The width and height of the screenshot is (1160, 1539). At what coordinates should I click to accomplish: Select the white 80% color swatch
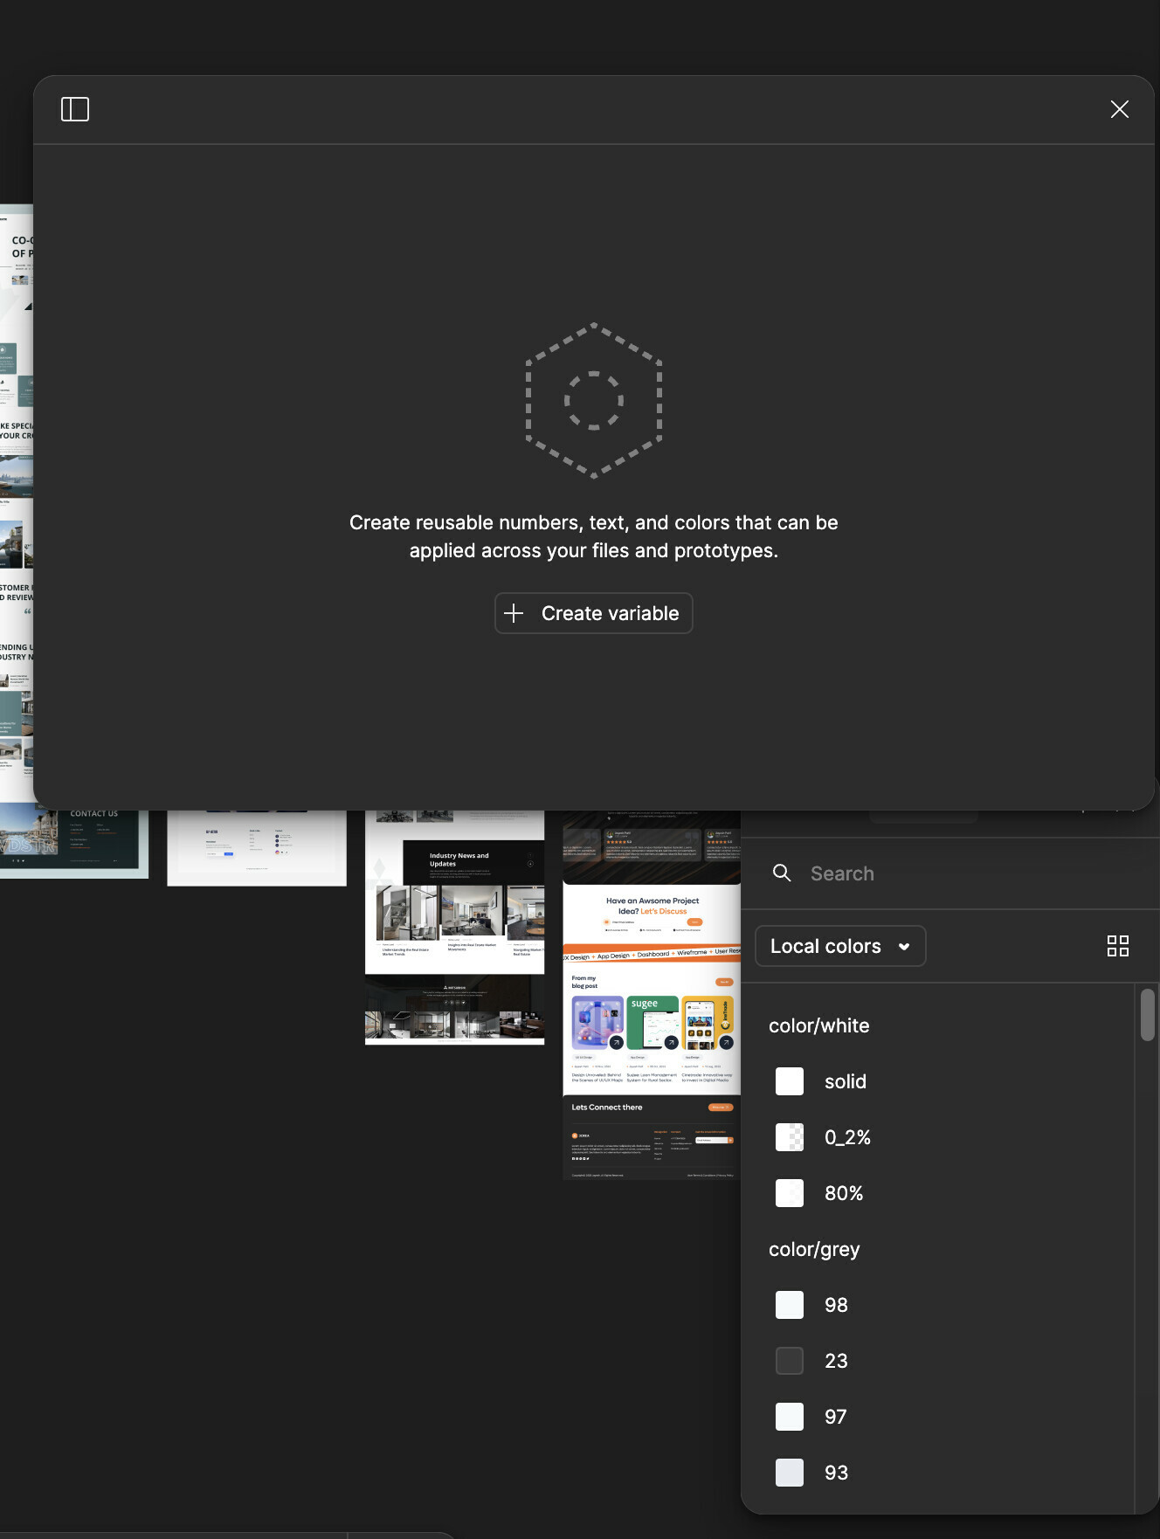tap(790, 1193)
